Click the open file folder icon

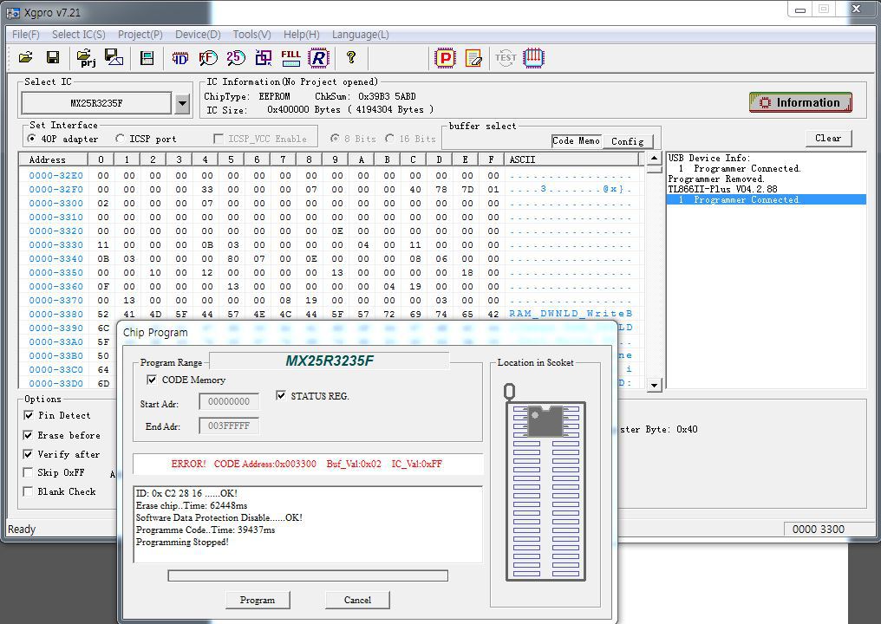pyautogui.click(x=25, y=58)
